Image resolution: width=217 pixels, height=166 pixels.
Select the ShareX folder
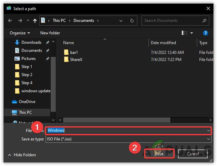click(73, 60)
